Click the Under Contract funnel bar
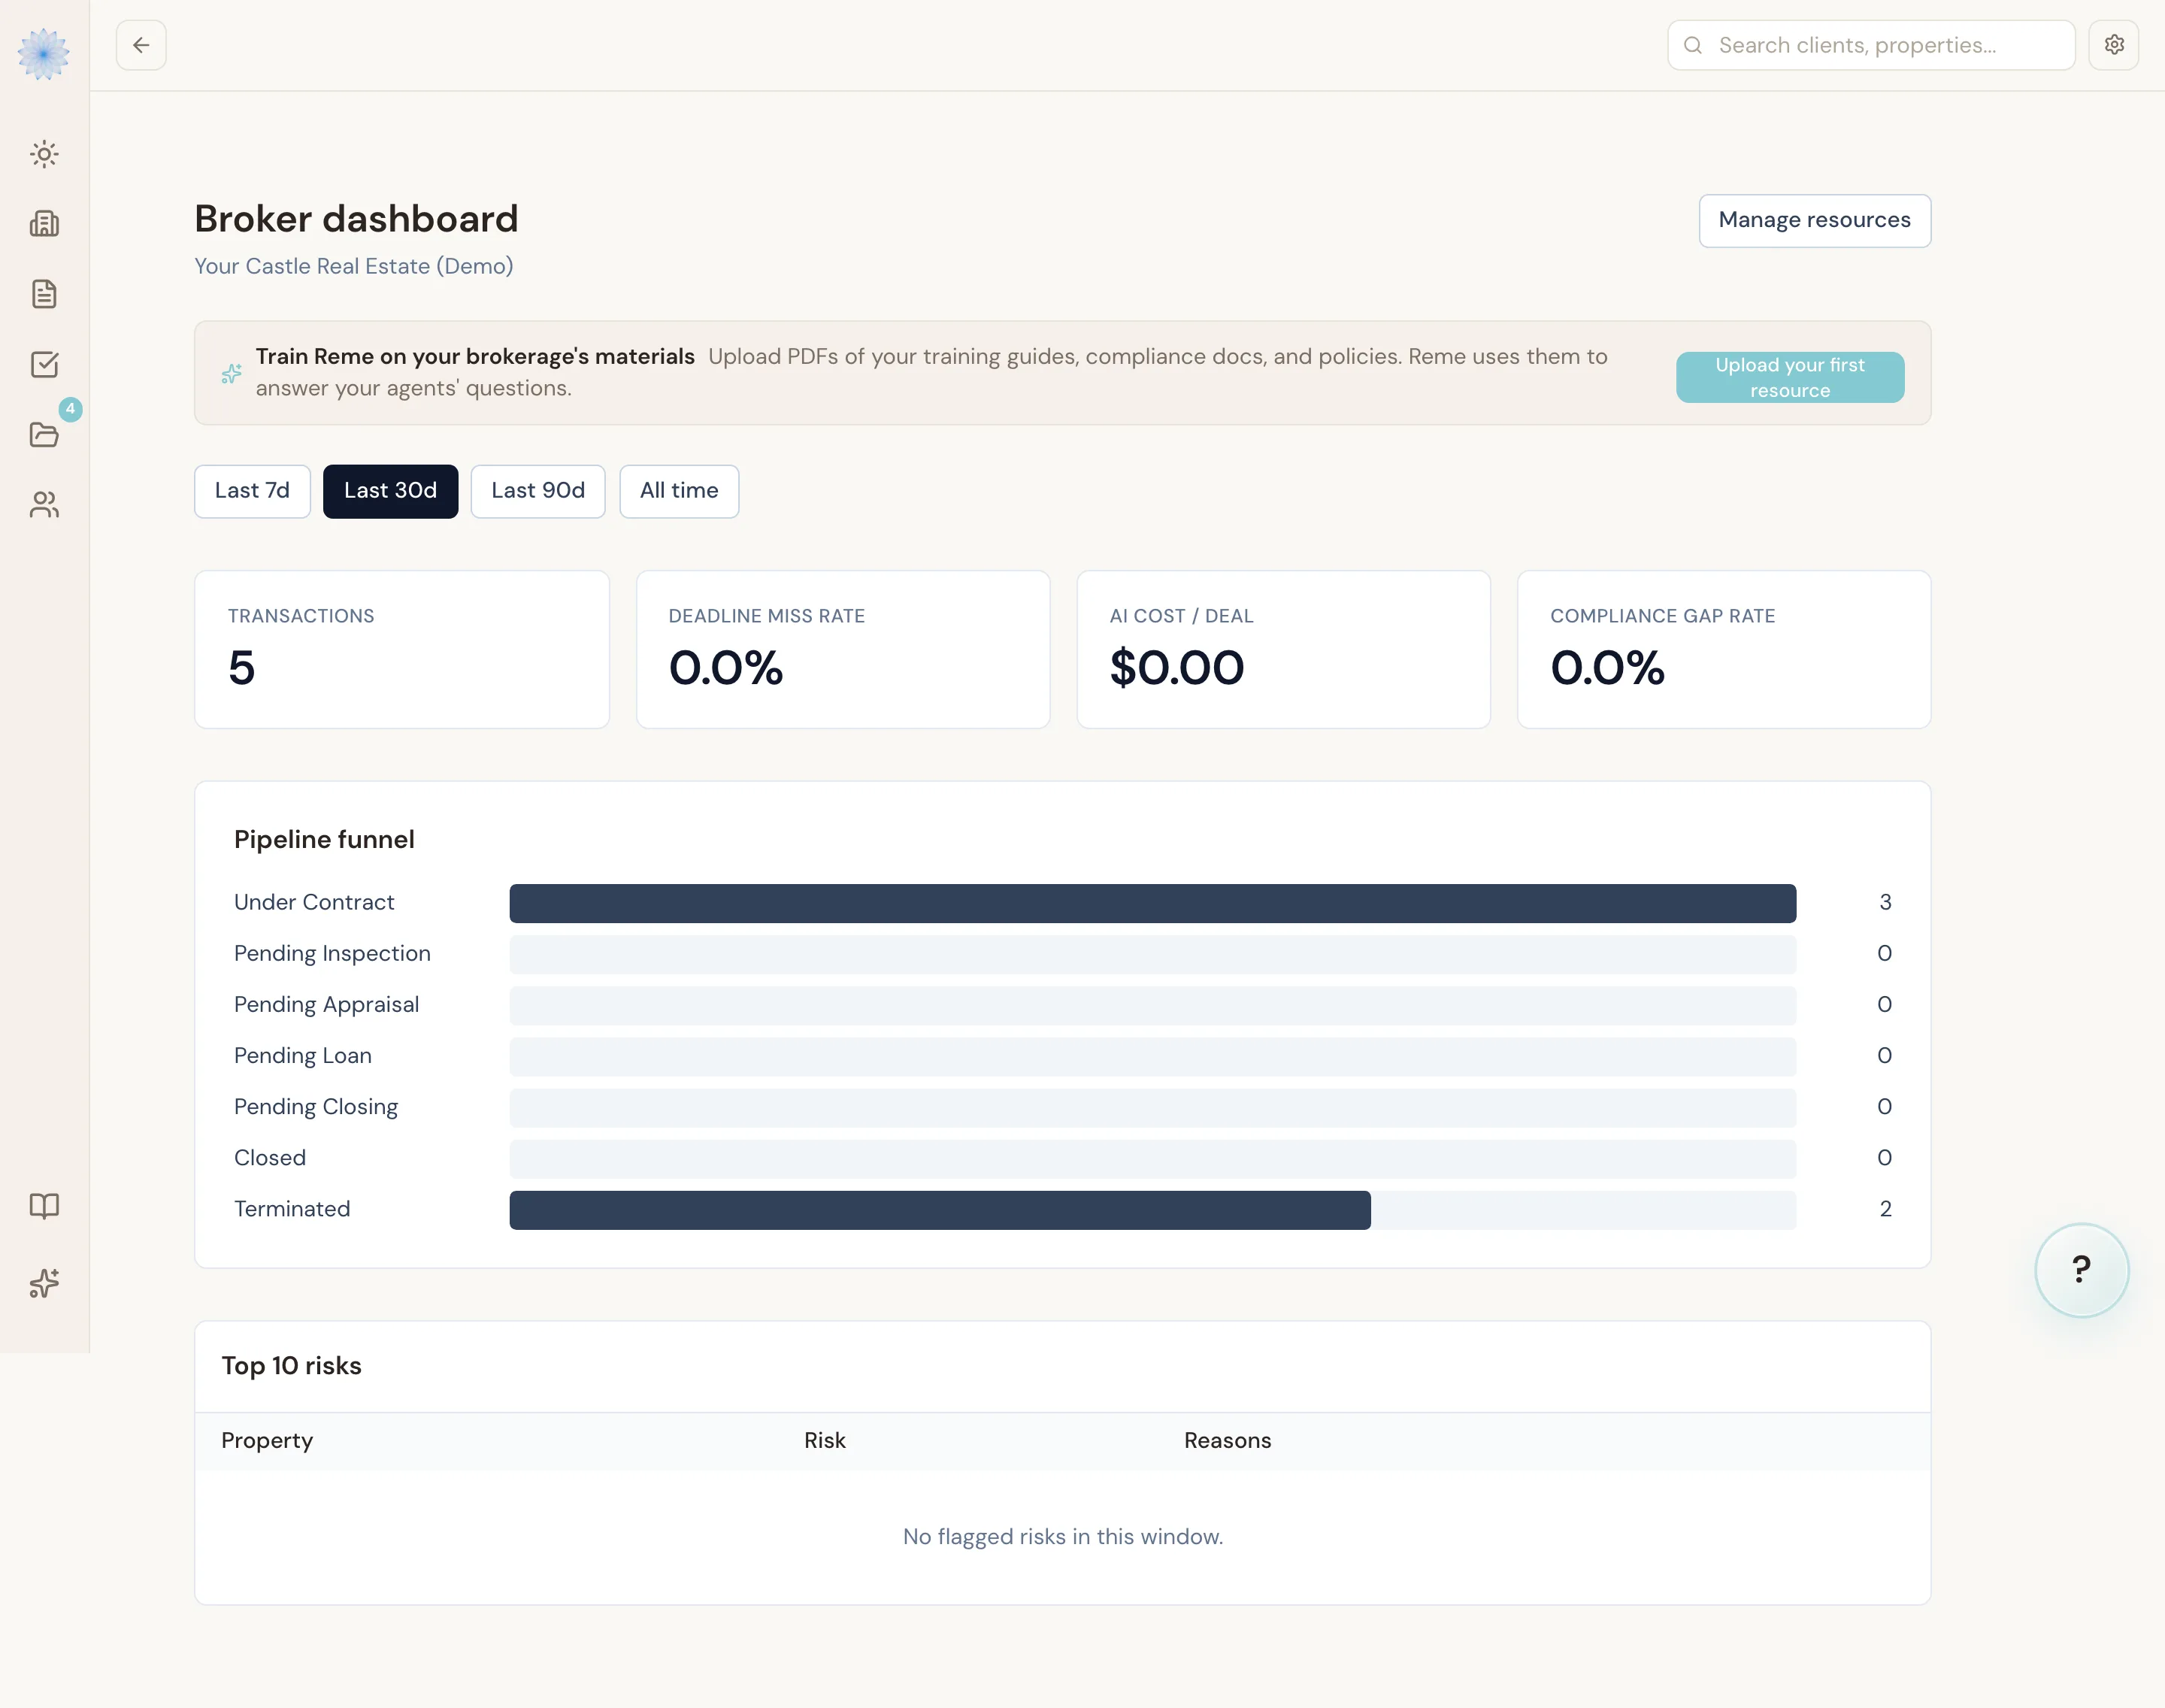 coord(1153,903)
